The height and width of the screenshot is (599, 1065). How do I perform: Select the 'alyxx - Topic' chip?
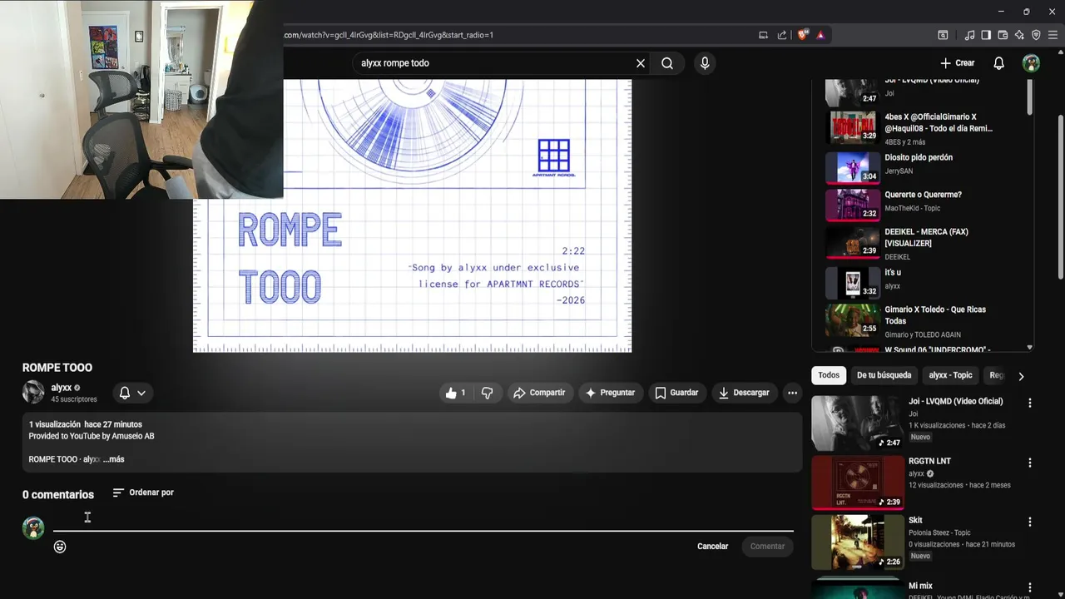[x=950, y=375]
